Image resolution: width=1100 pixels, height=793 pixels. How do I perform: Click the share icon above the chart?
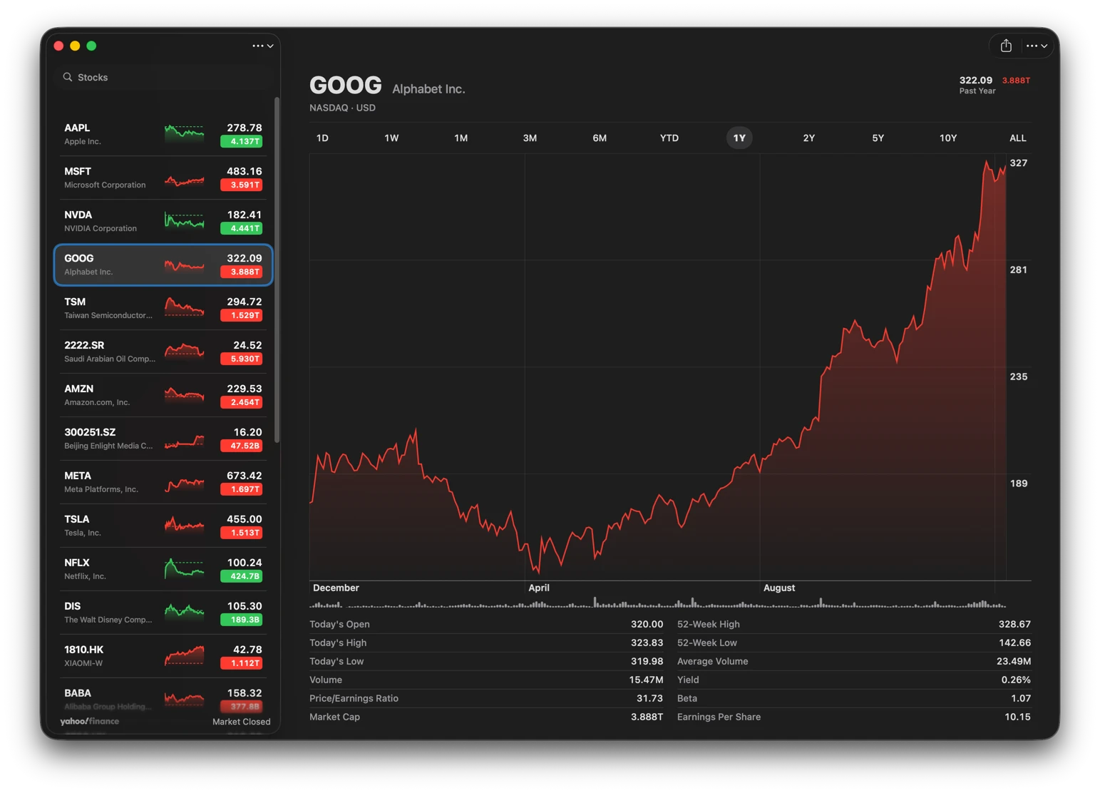point(1005,46)
